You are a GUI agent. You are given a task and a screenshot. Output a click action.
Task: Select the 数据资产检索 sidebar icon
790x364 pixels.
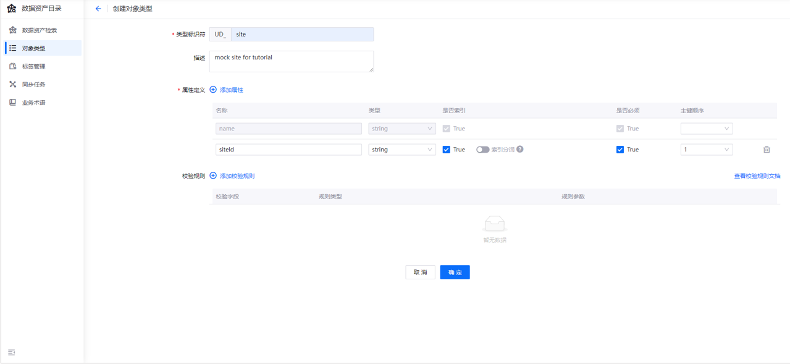[12, 29]
